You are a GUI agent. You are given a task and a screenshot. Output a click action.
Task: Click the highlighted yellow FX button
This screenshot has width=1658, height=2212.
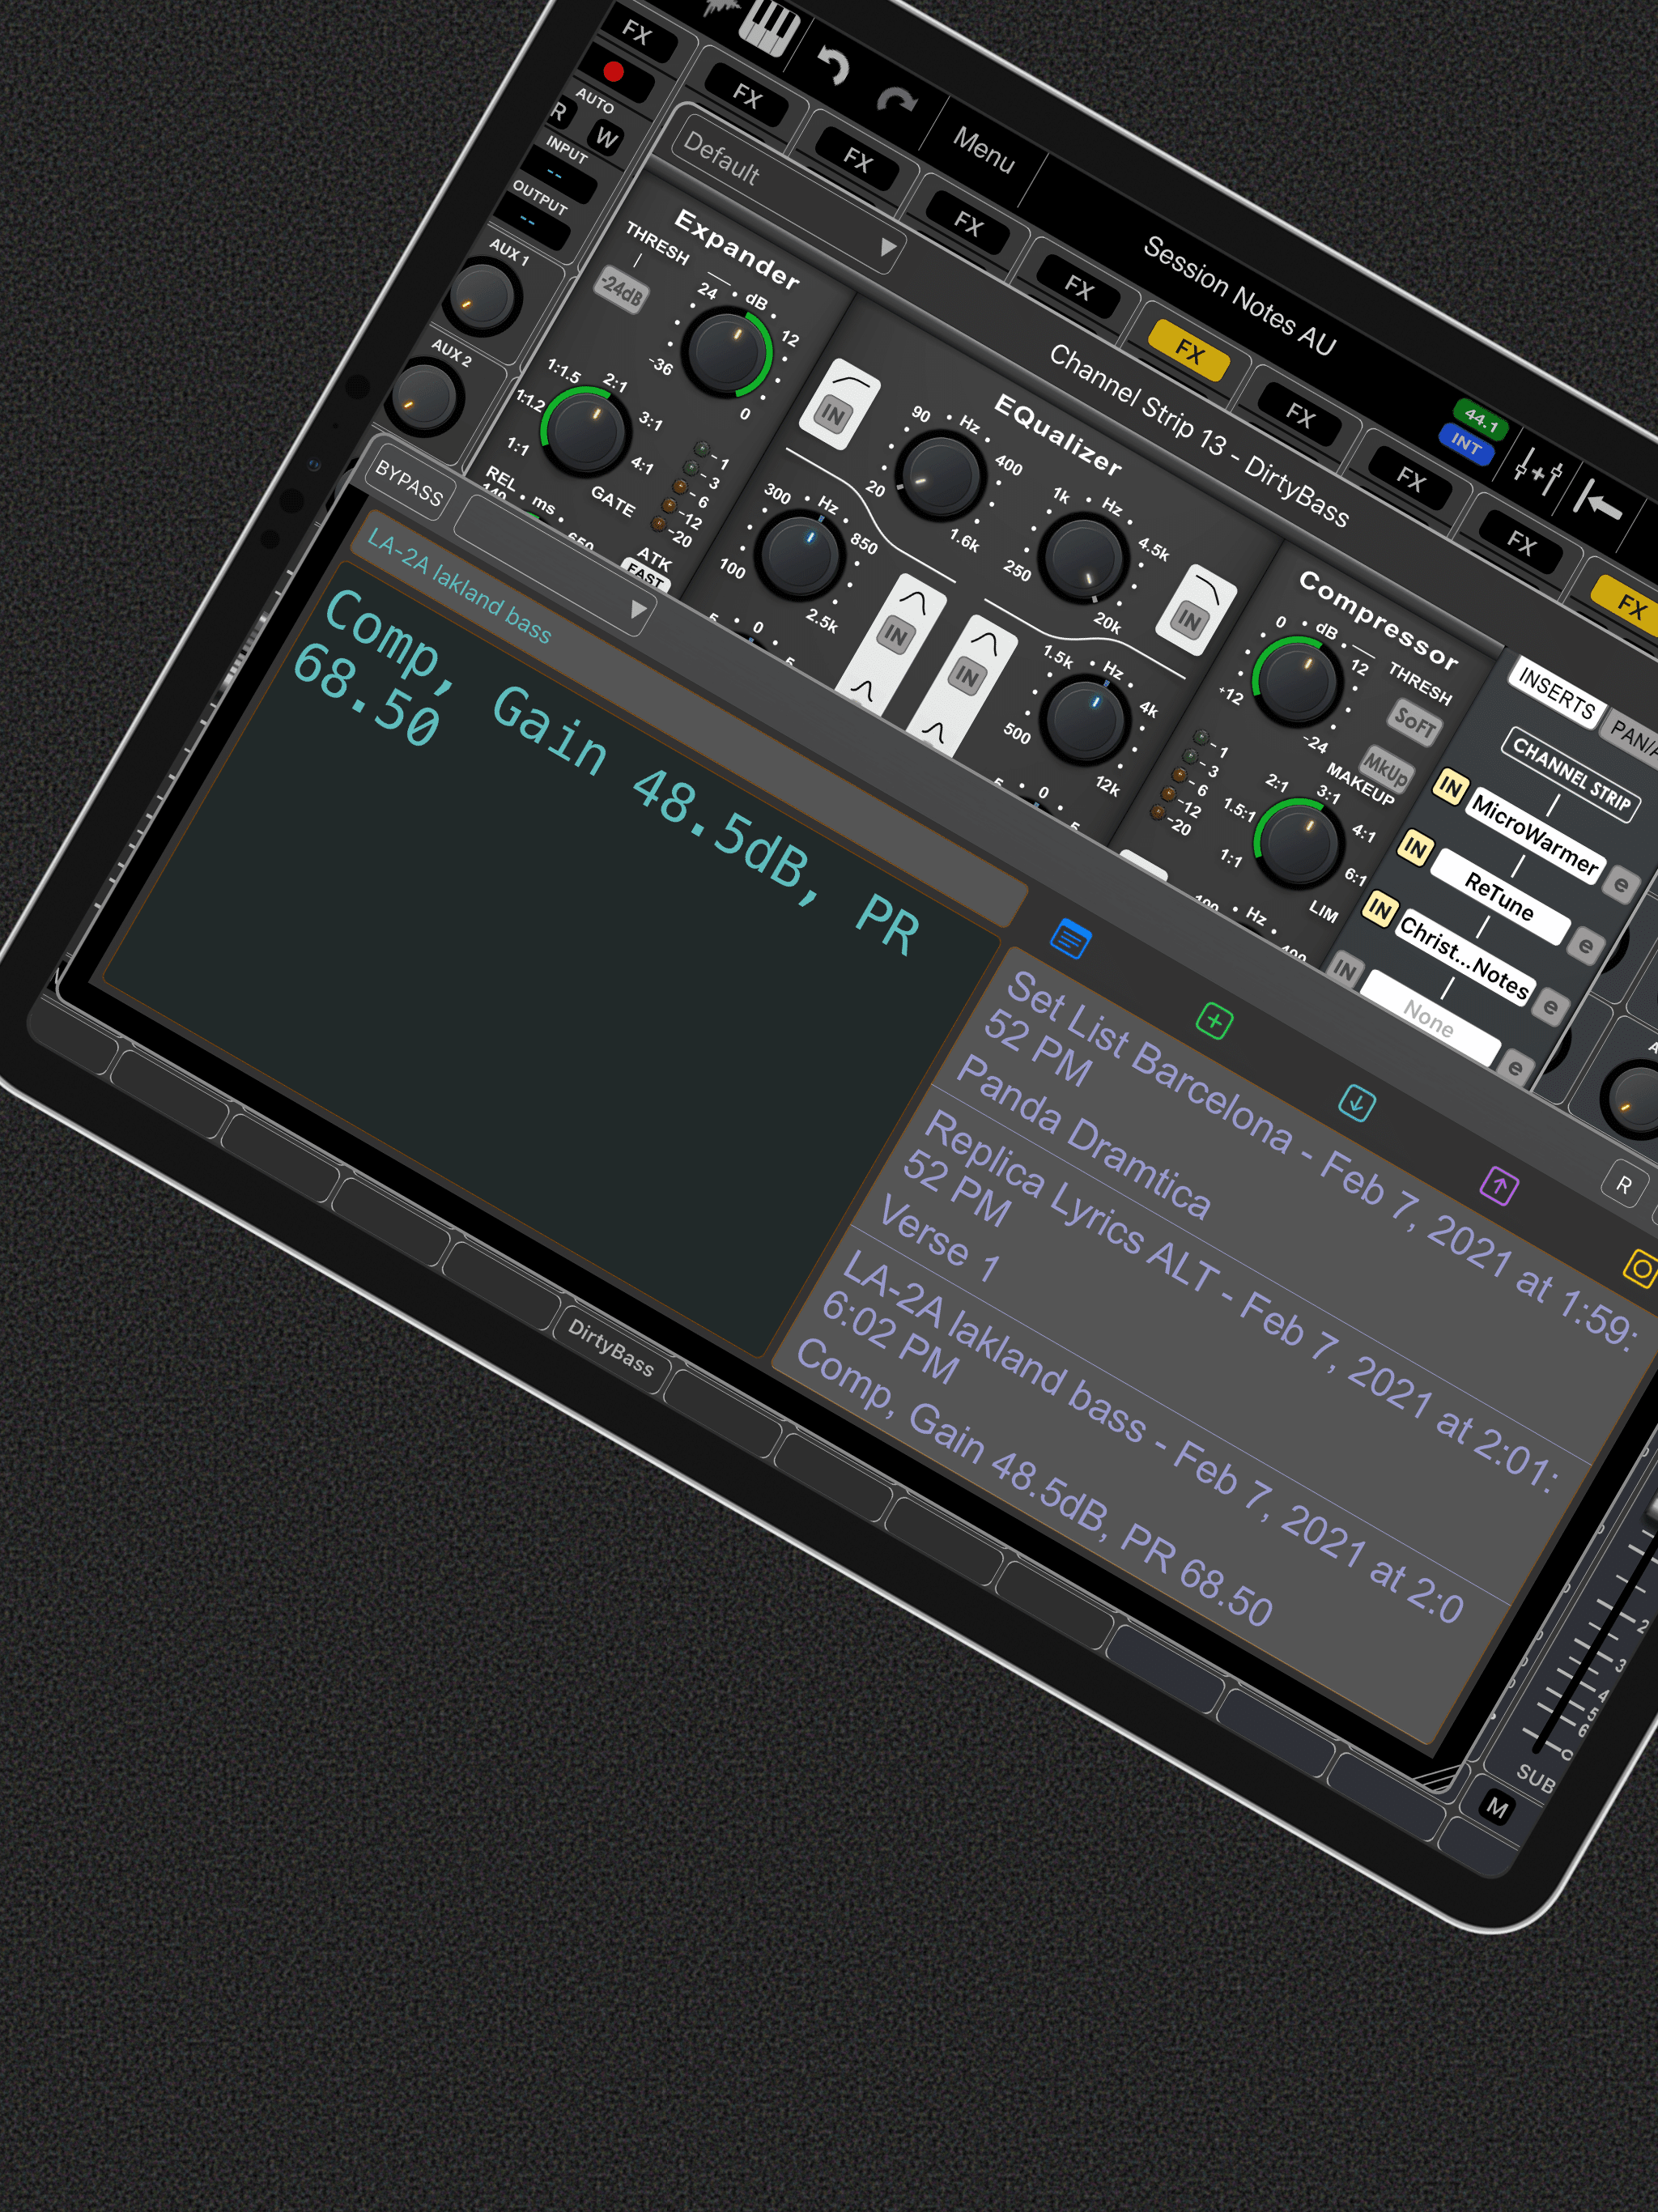tap(1188, 351)
